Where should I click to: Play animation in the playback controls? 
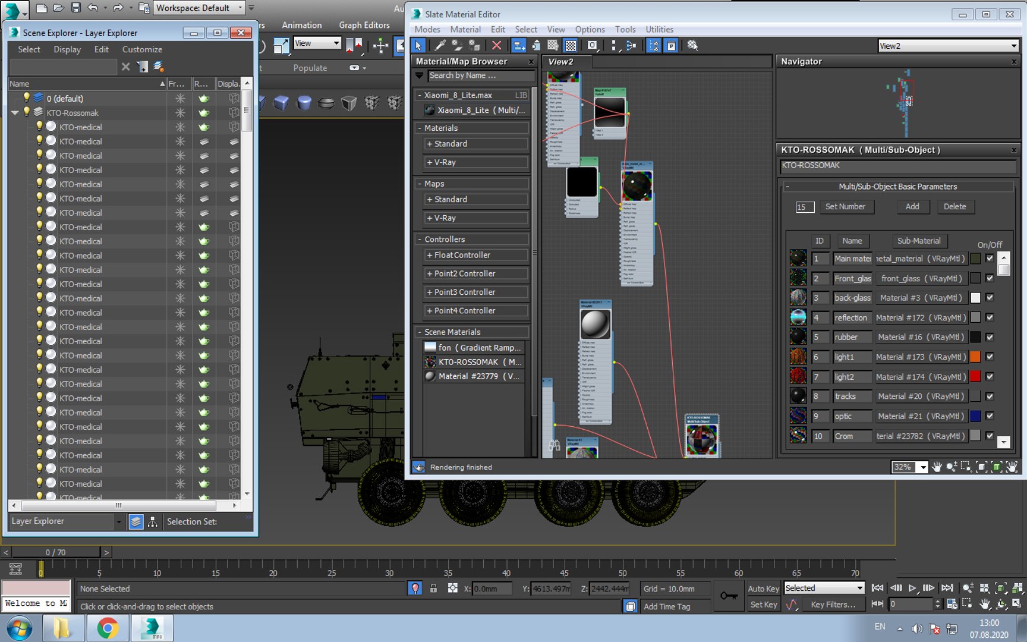coord(912,588)
